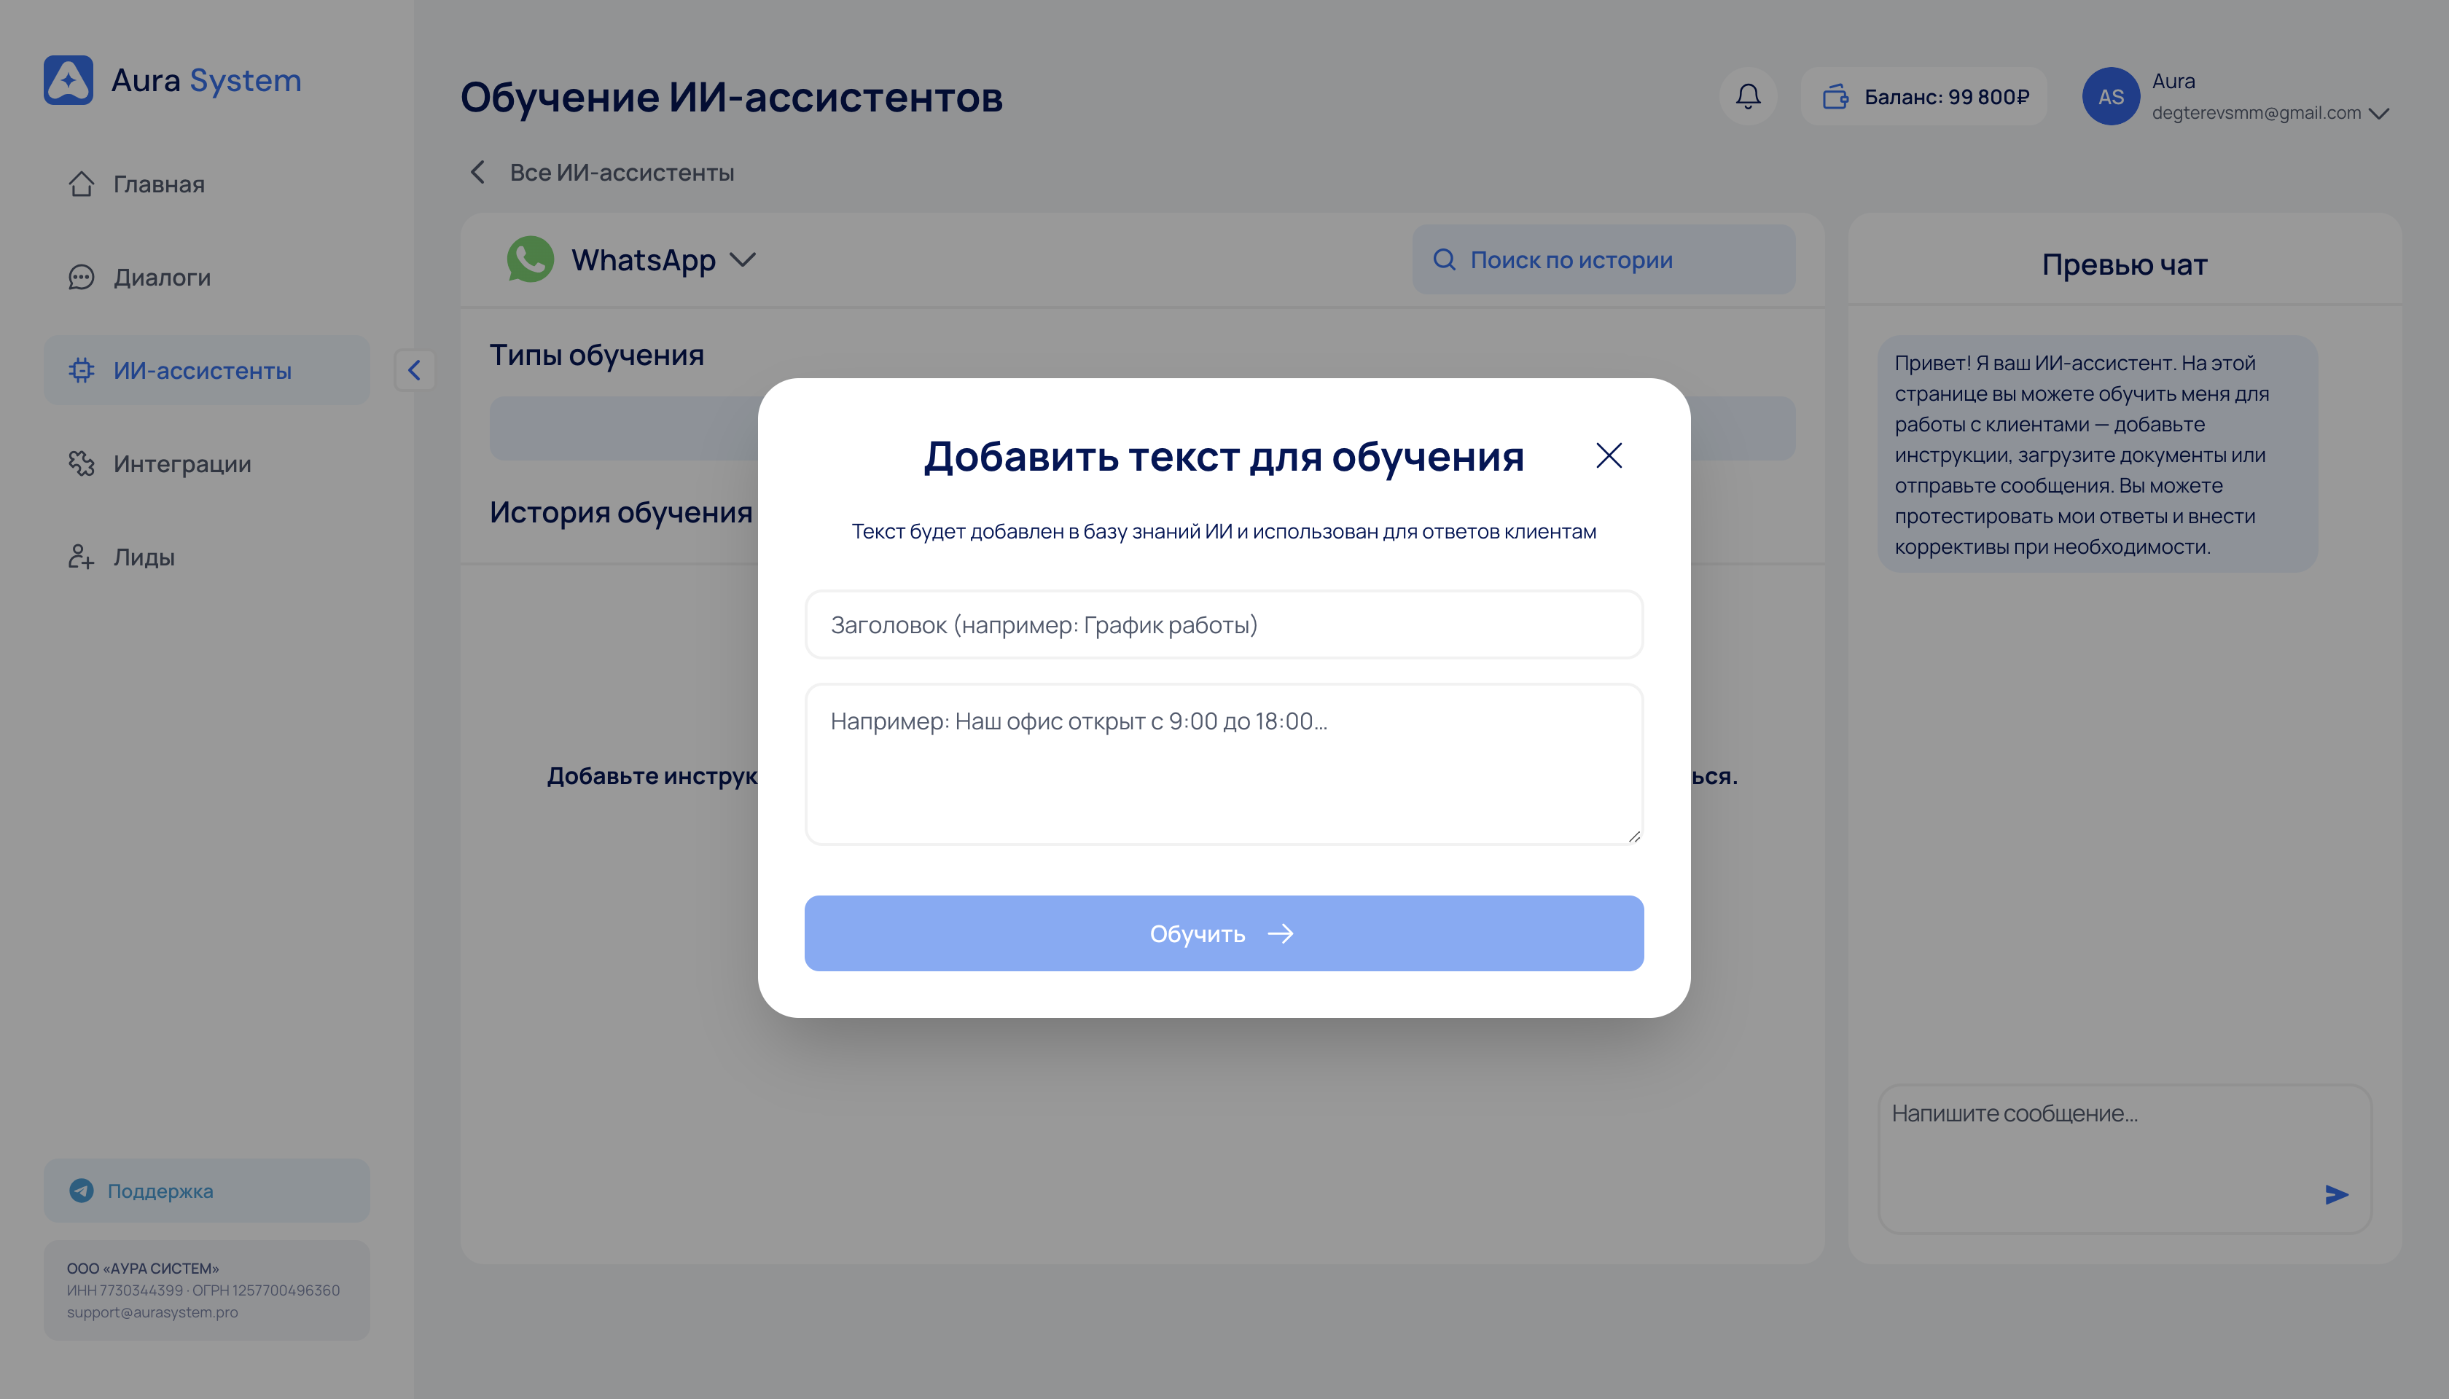Collapse the sidebar with the chevron button
Viewport: 2449px width, 1399px height.
[x=414, y=370]
